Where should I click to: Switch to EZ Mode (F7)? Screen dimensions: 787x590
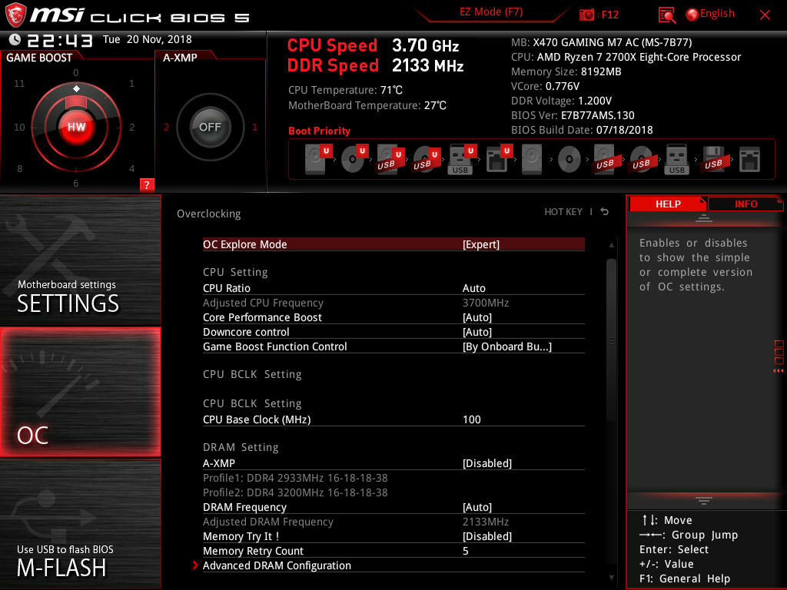point(491,12)
